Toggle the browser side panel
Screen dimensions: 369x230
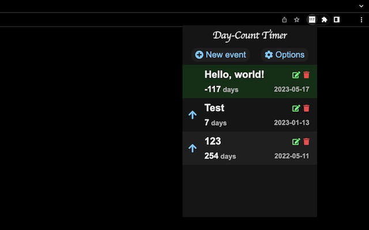337,20
